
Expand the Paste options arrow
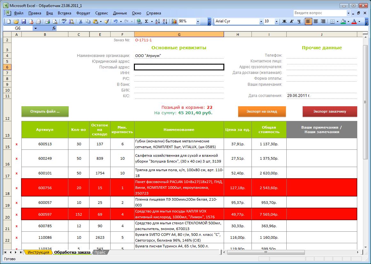pyautogui.click(x=101, y=21)
